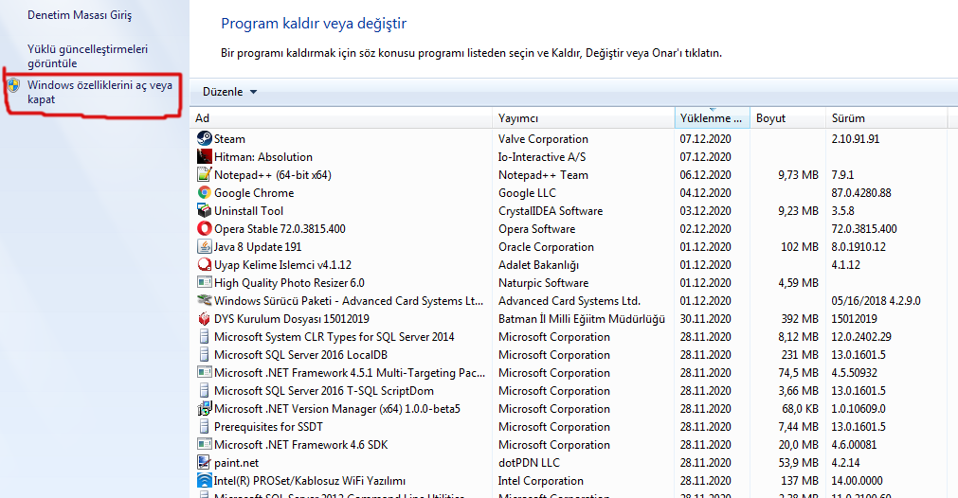Sort list by Yüklenme date column
Screen dimensions: 958x498
click(706, 118)
